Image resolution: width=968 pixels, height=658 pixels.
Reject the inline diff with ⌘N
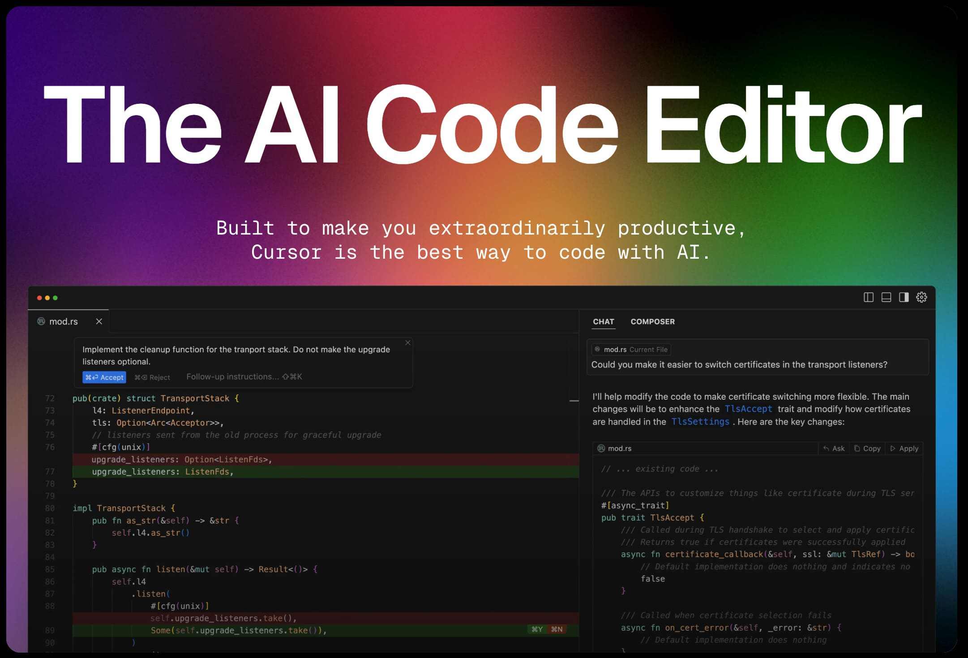coord(557,630)
